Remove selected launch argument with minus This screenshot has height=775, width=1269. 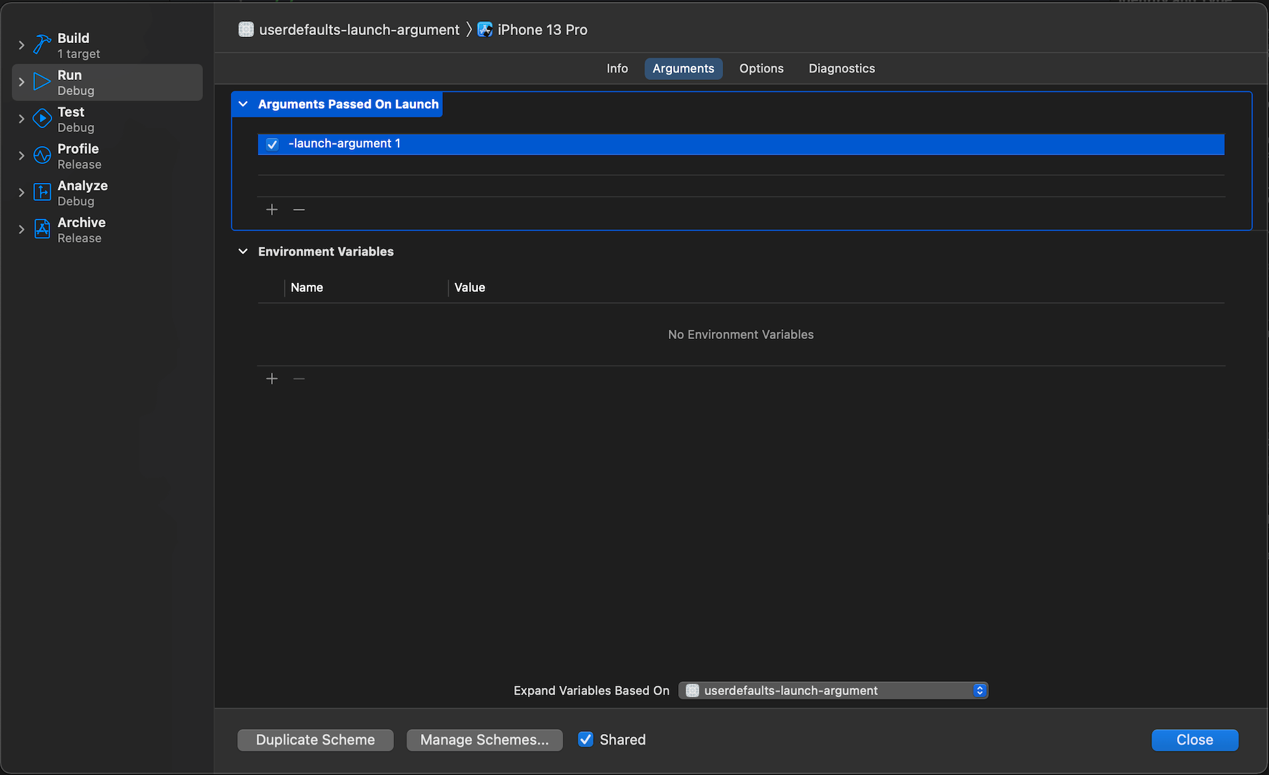299,209
